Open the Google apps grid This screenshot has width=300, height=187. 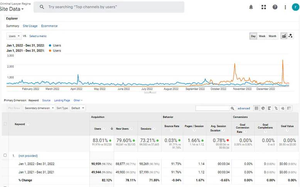click(263, 7)
